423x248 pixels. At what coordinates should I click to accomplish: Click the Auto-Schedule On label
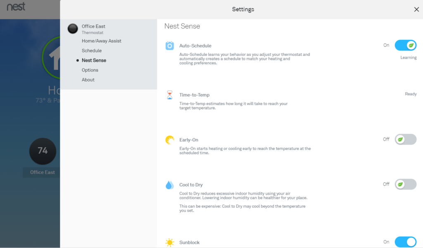(386, 45)
